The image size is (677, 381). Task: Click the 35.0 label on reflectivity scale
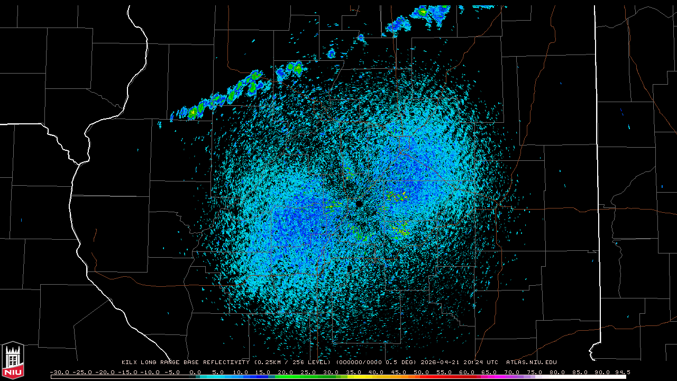coord(353,372)
